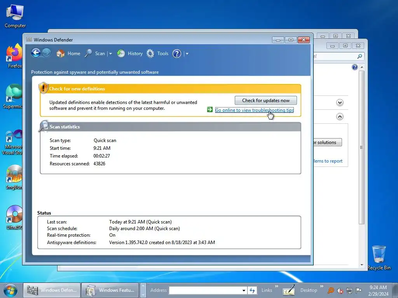The height and width of the screenshot is (298, 398).
Task: Click the muted volume tray icon
Action: pos(340,291)
